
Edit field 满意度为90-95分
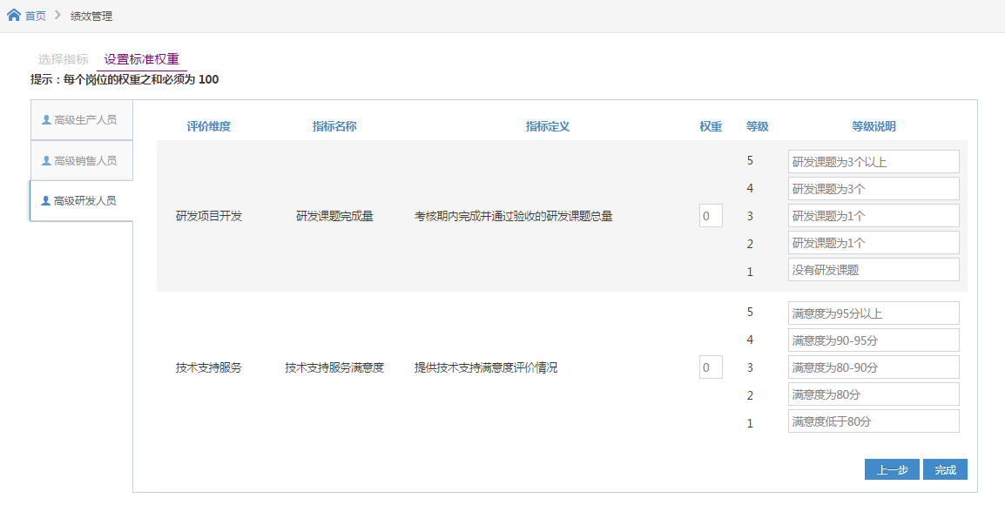(873, 340)
